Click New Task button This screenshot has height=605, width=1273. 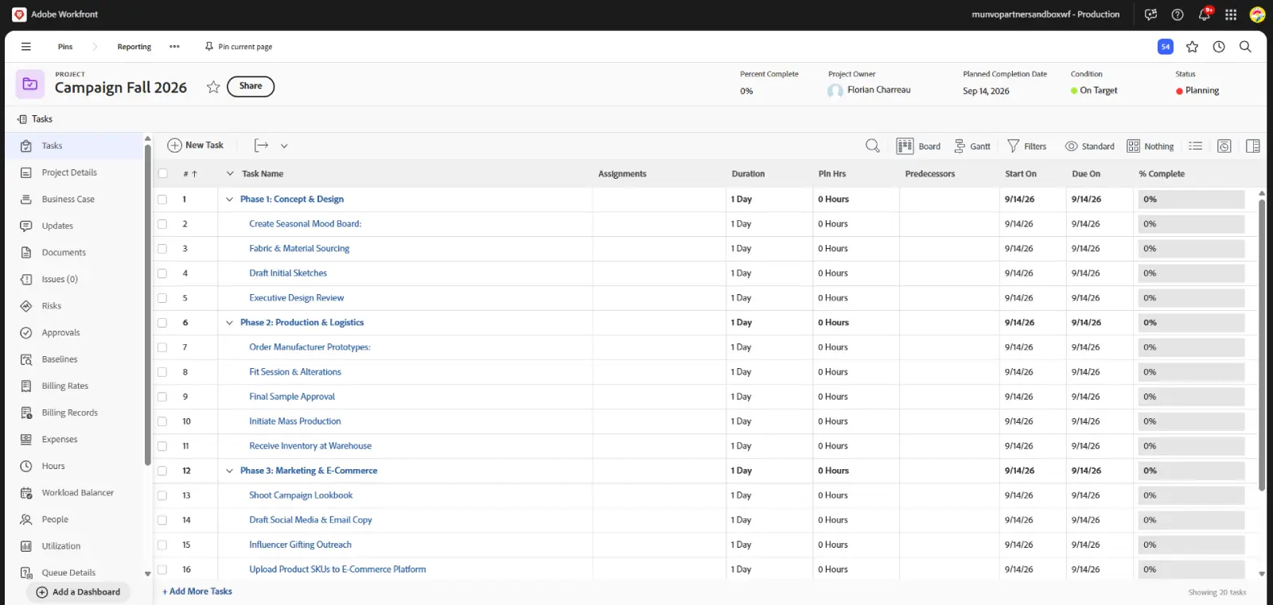[196, 145]
